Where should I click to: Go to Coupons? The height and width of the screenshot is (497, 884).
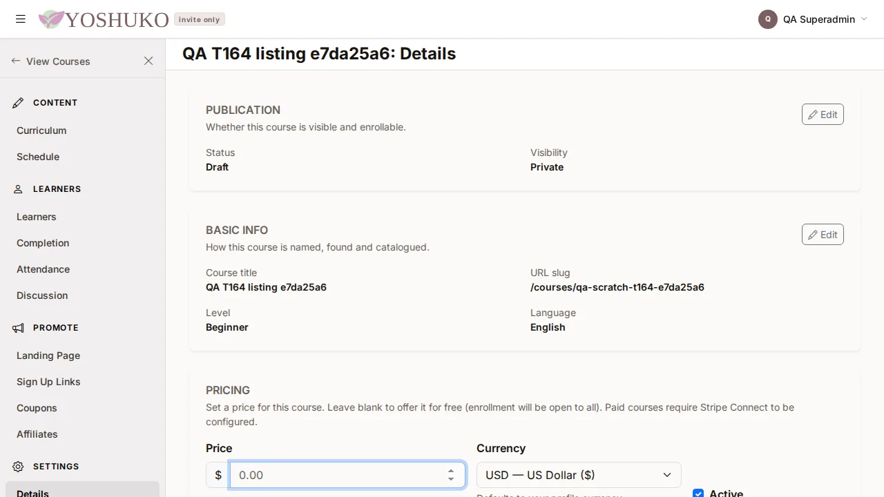tap(37, 408)
